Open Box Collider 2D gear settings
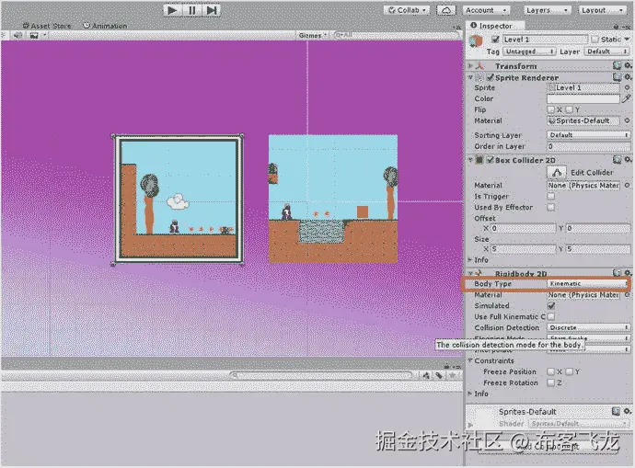The width and height of the screenshot is (635, 468). tap(628, 160)
